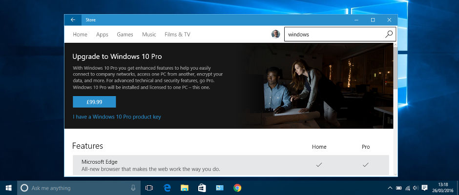Click the promo image of two people
Image resolution: width=459 pixels, height=195 pixels.
coord(316,86)
